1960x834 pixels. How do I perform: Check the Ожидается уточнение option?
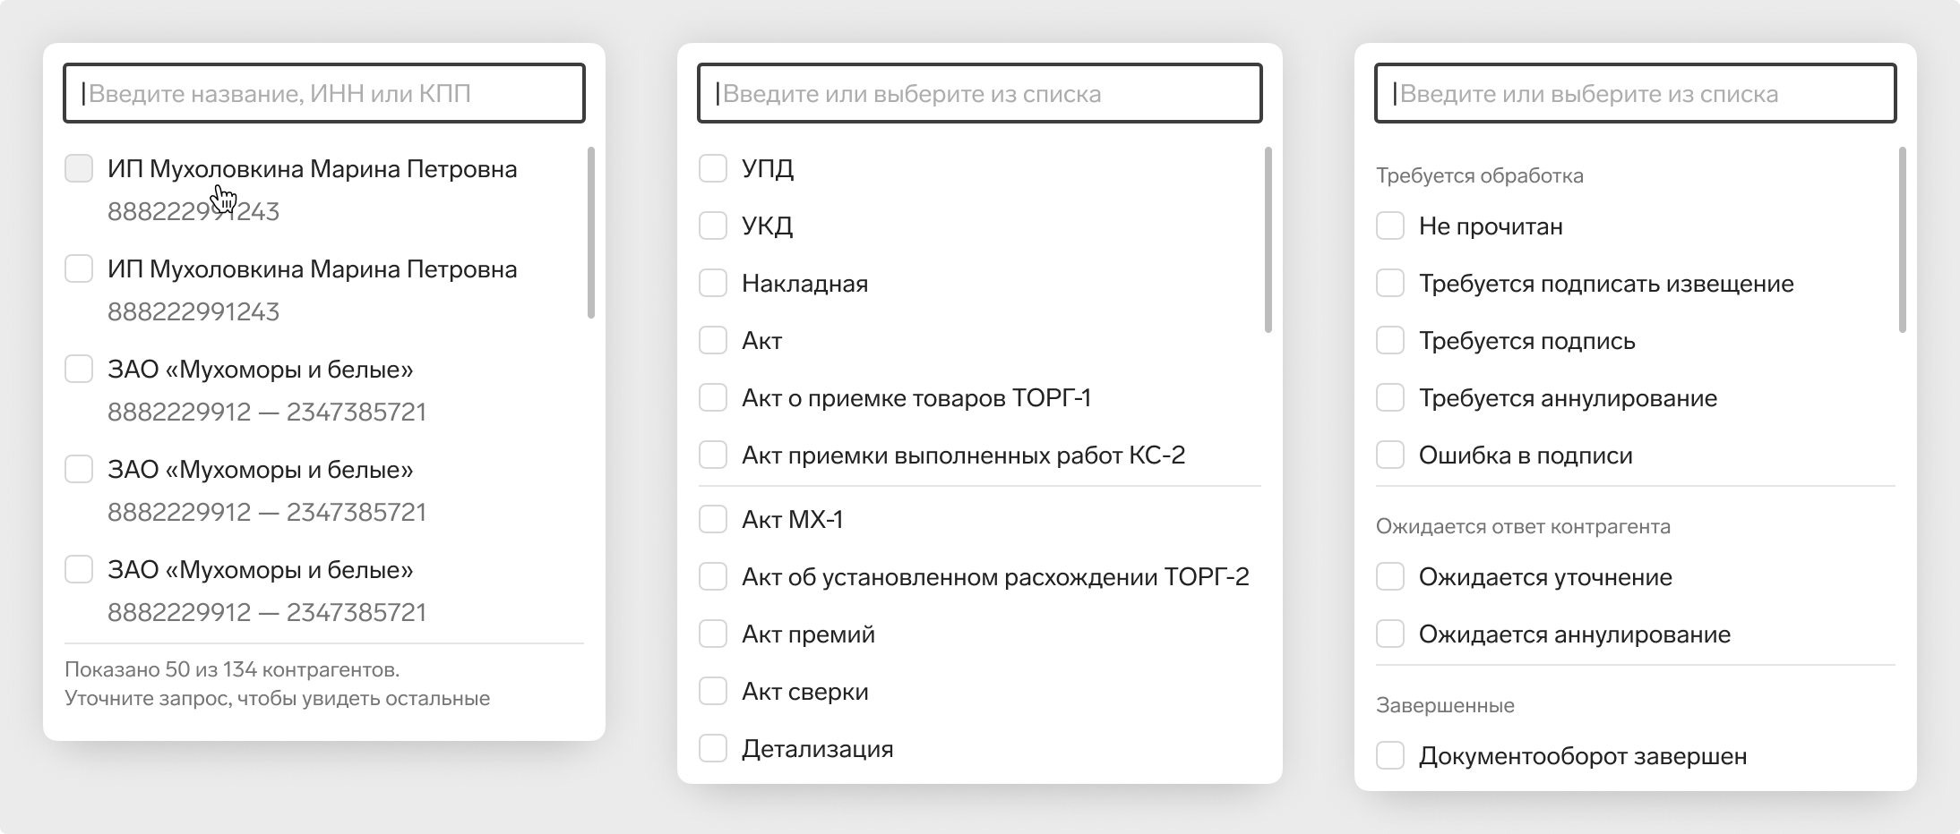click(x=1390, y=576)
